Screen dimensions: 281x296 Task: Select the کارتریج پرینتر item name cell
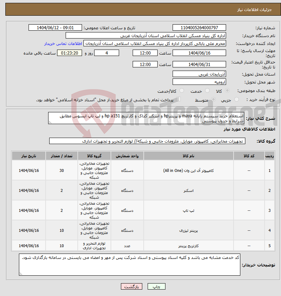(189, 246)
